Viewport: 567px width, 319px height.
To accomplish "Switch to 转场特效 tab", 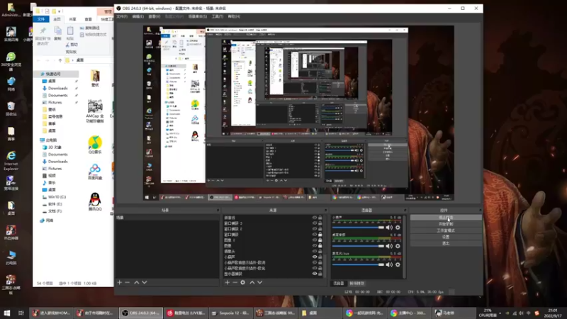I will 357,284.
